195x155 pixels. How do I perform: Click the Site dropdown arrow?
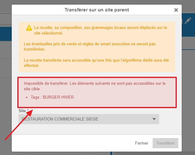[x=154, y=119]
